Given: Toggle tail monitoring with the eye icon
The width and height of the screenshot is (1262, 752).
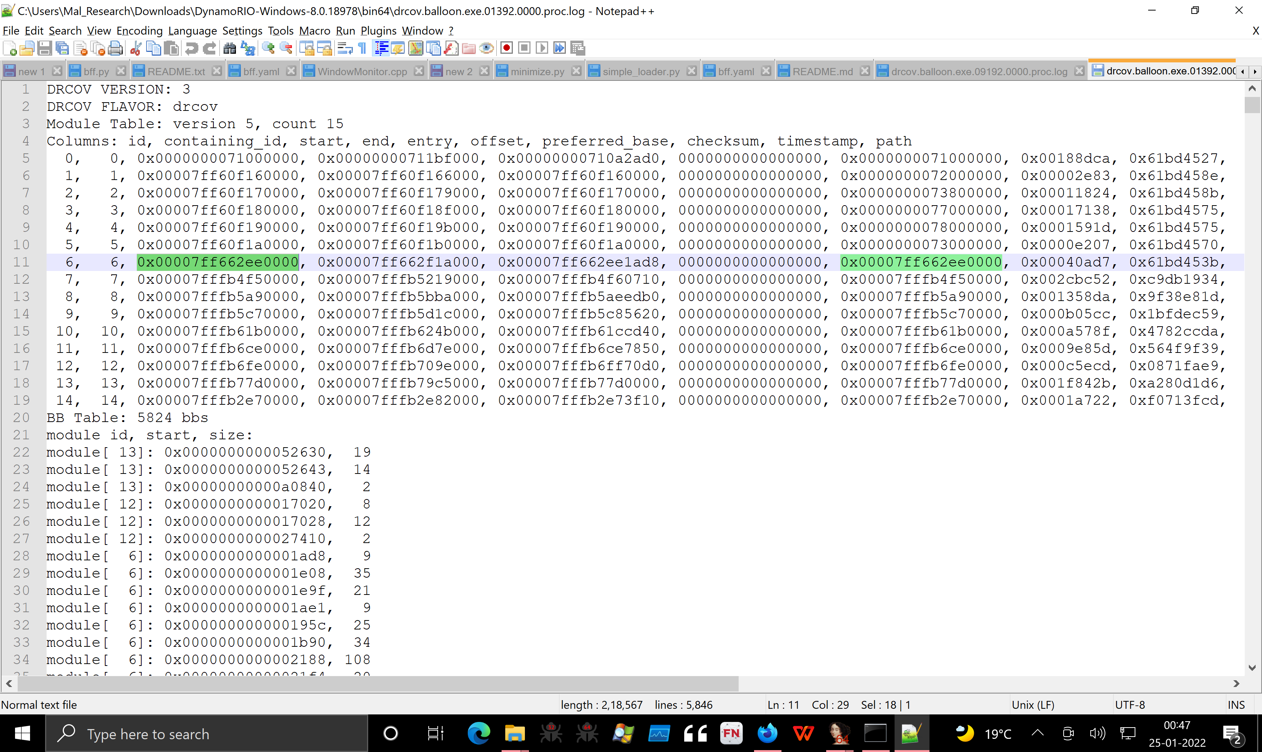Looking at the screenshot, I should (487, 48).
